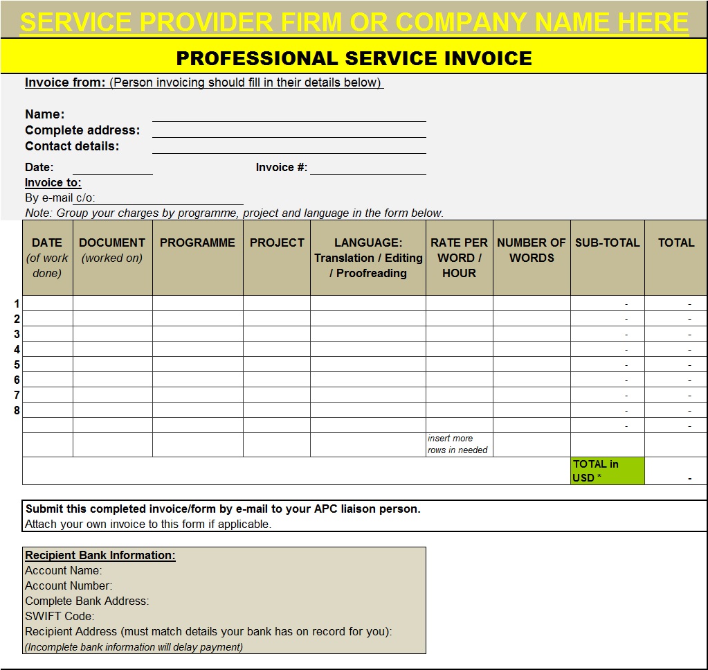
Task: Click the Language cell in row 5
Action: 368,364
